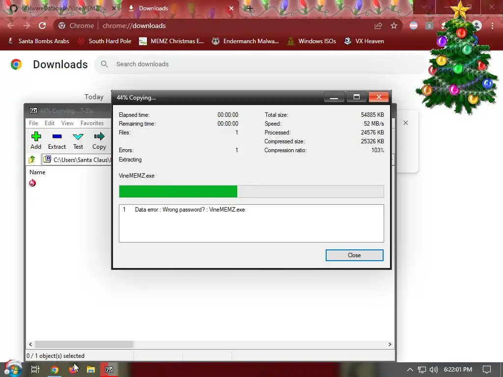Screen dimensions: 503x377
Task: Dismiss the download card with X
Action: pyautogui.click(x=405, y=123)
